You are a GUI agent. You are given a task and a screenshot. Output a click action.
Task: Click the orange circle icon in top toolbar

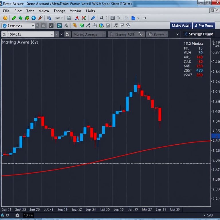[5, 18]
